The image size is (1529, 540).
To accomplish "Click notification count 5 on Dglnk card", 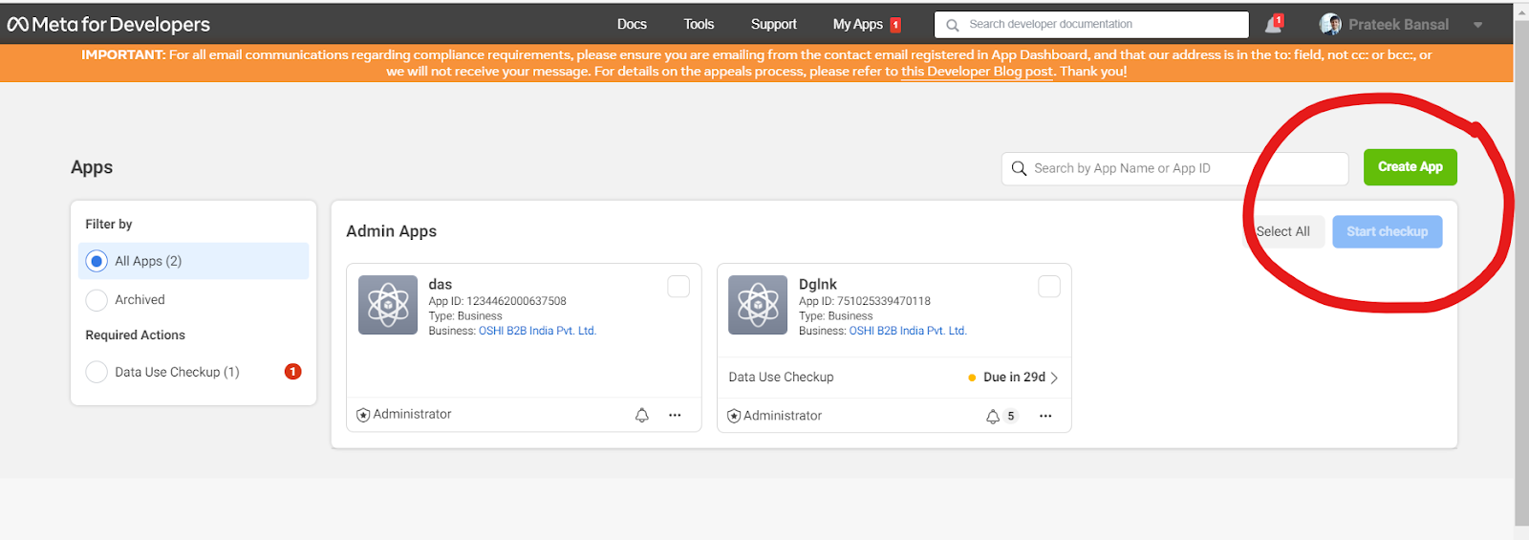I will [x=1010, y=416].
